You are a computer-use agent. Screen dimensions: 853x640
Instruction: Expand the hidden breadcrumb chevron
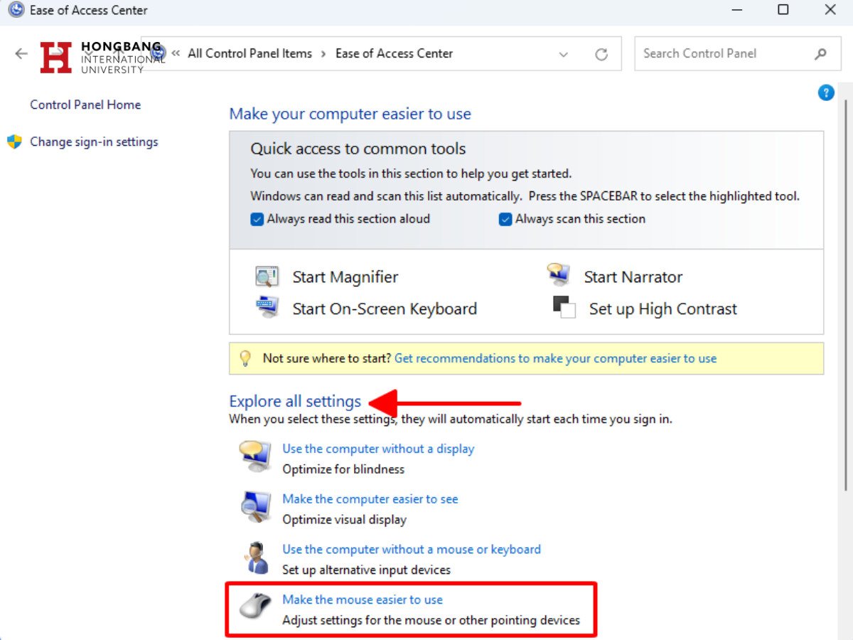pyautogui.click(x=175, y=53)
